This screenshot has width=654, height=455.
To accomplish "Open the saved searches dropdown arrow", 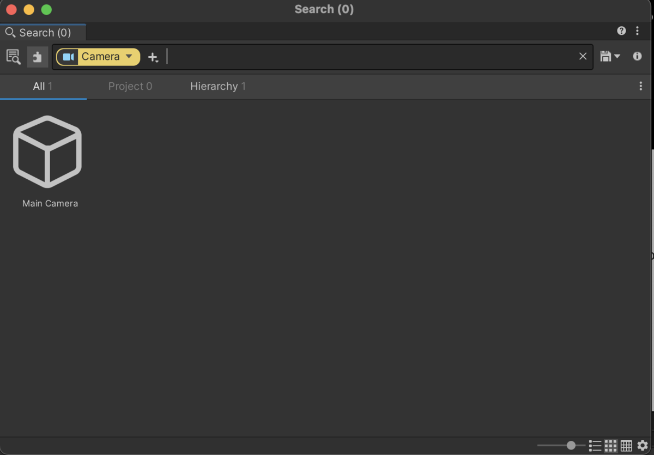I will point(617,56).
